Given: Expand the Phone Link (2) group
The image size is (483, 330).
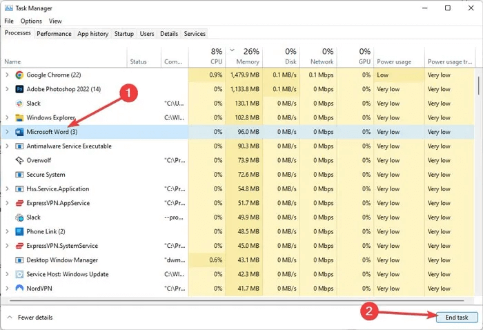Looking at the screenshot, I should coord(7,231).
